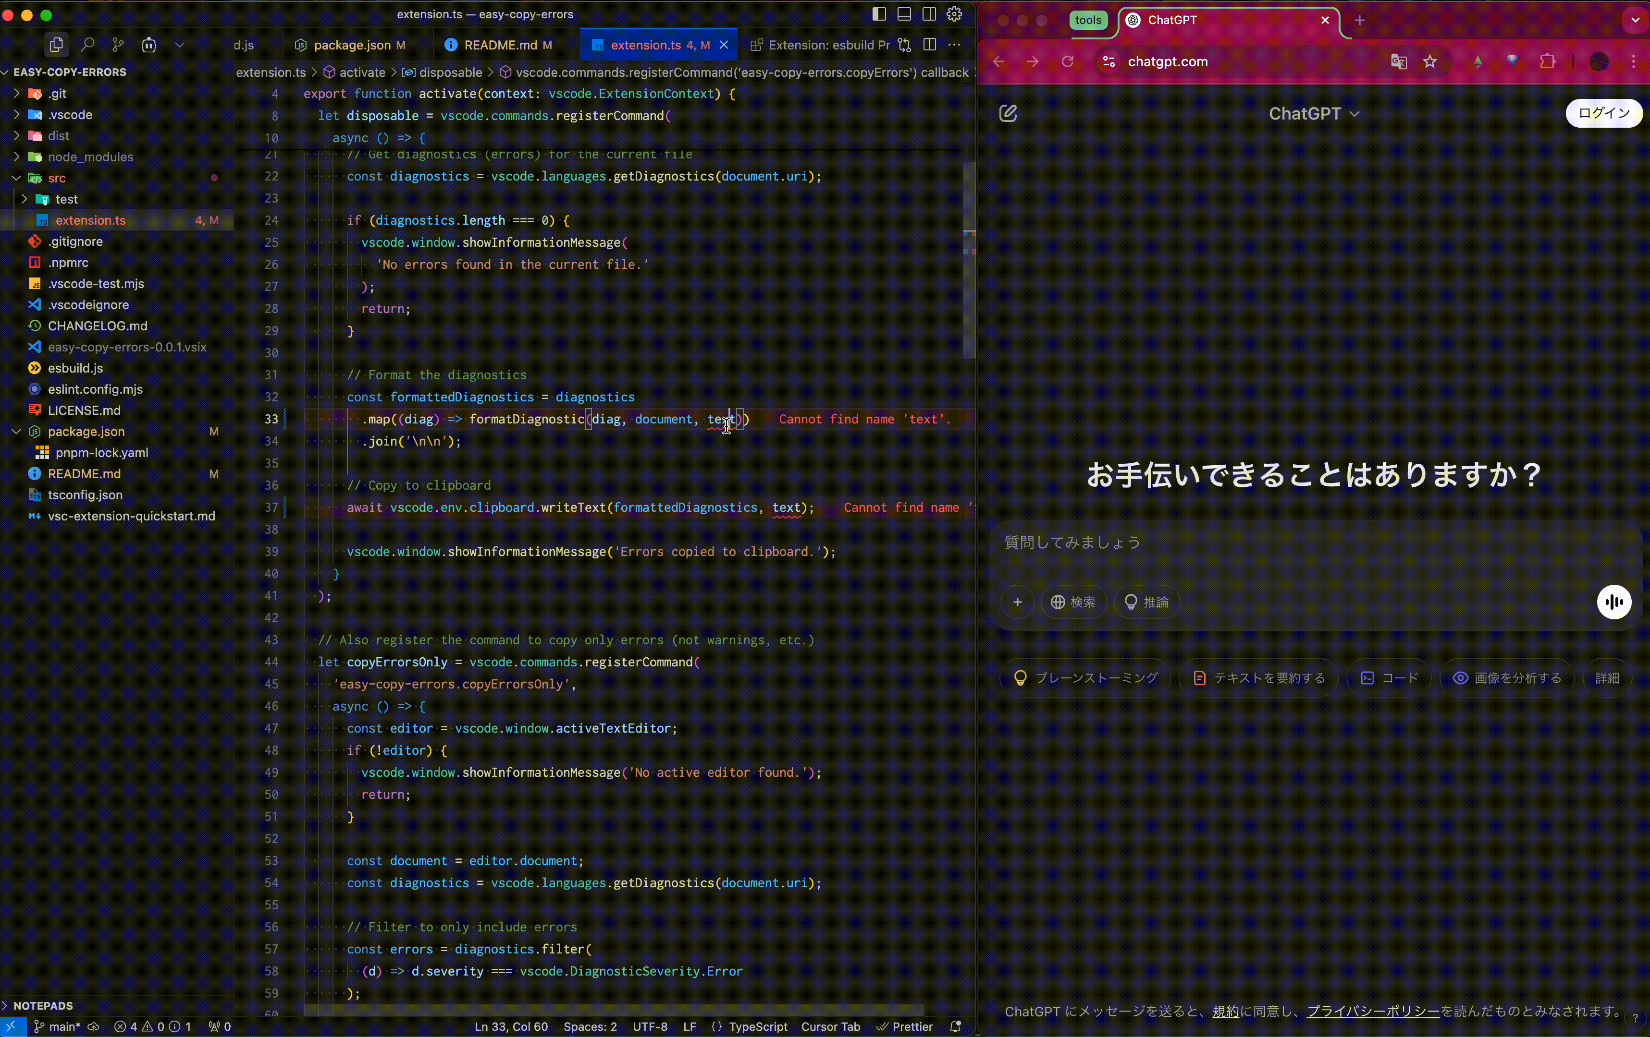Click Cursor Tab status item

click(830, 1026)
